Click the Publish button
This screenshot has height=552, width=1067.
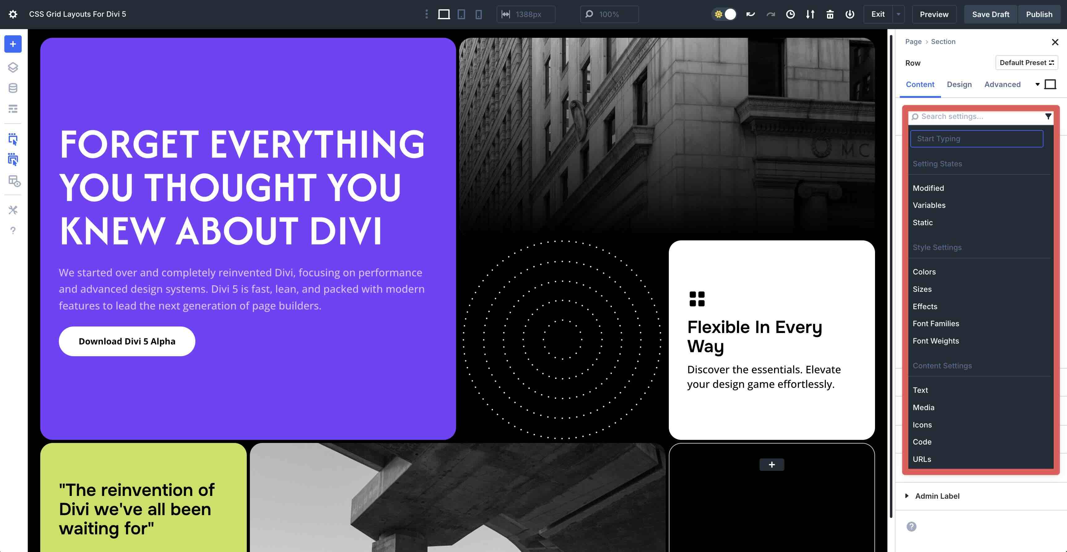tap(1039, 14)
